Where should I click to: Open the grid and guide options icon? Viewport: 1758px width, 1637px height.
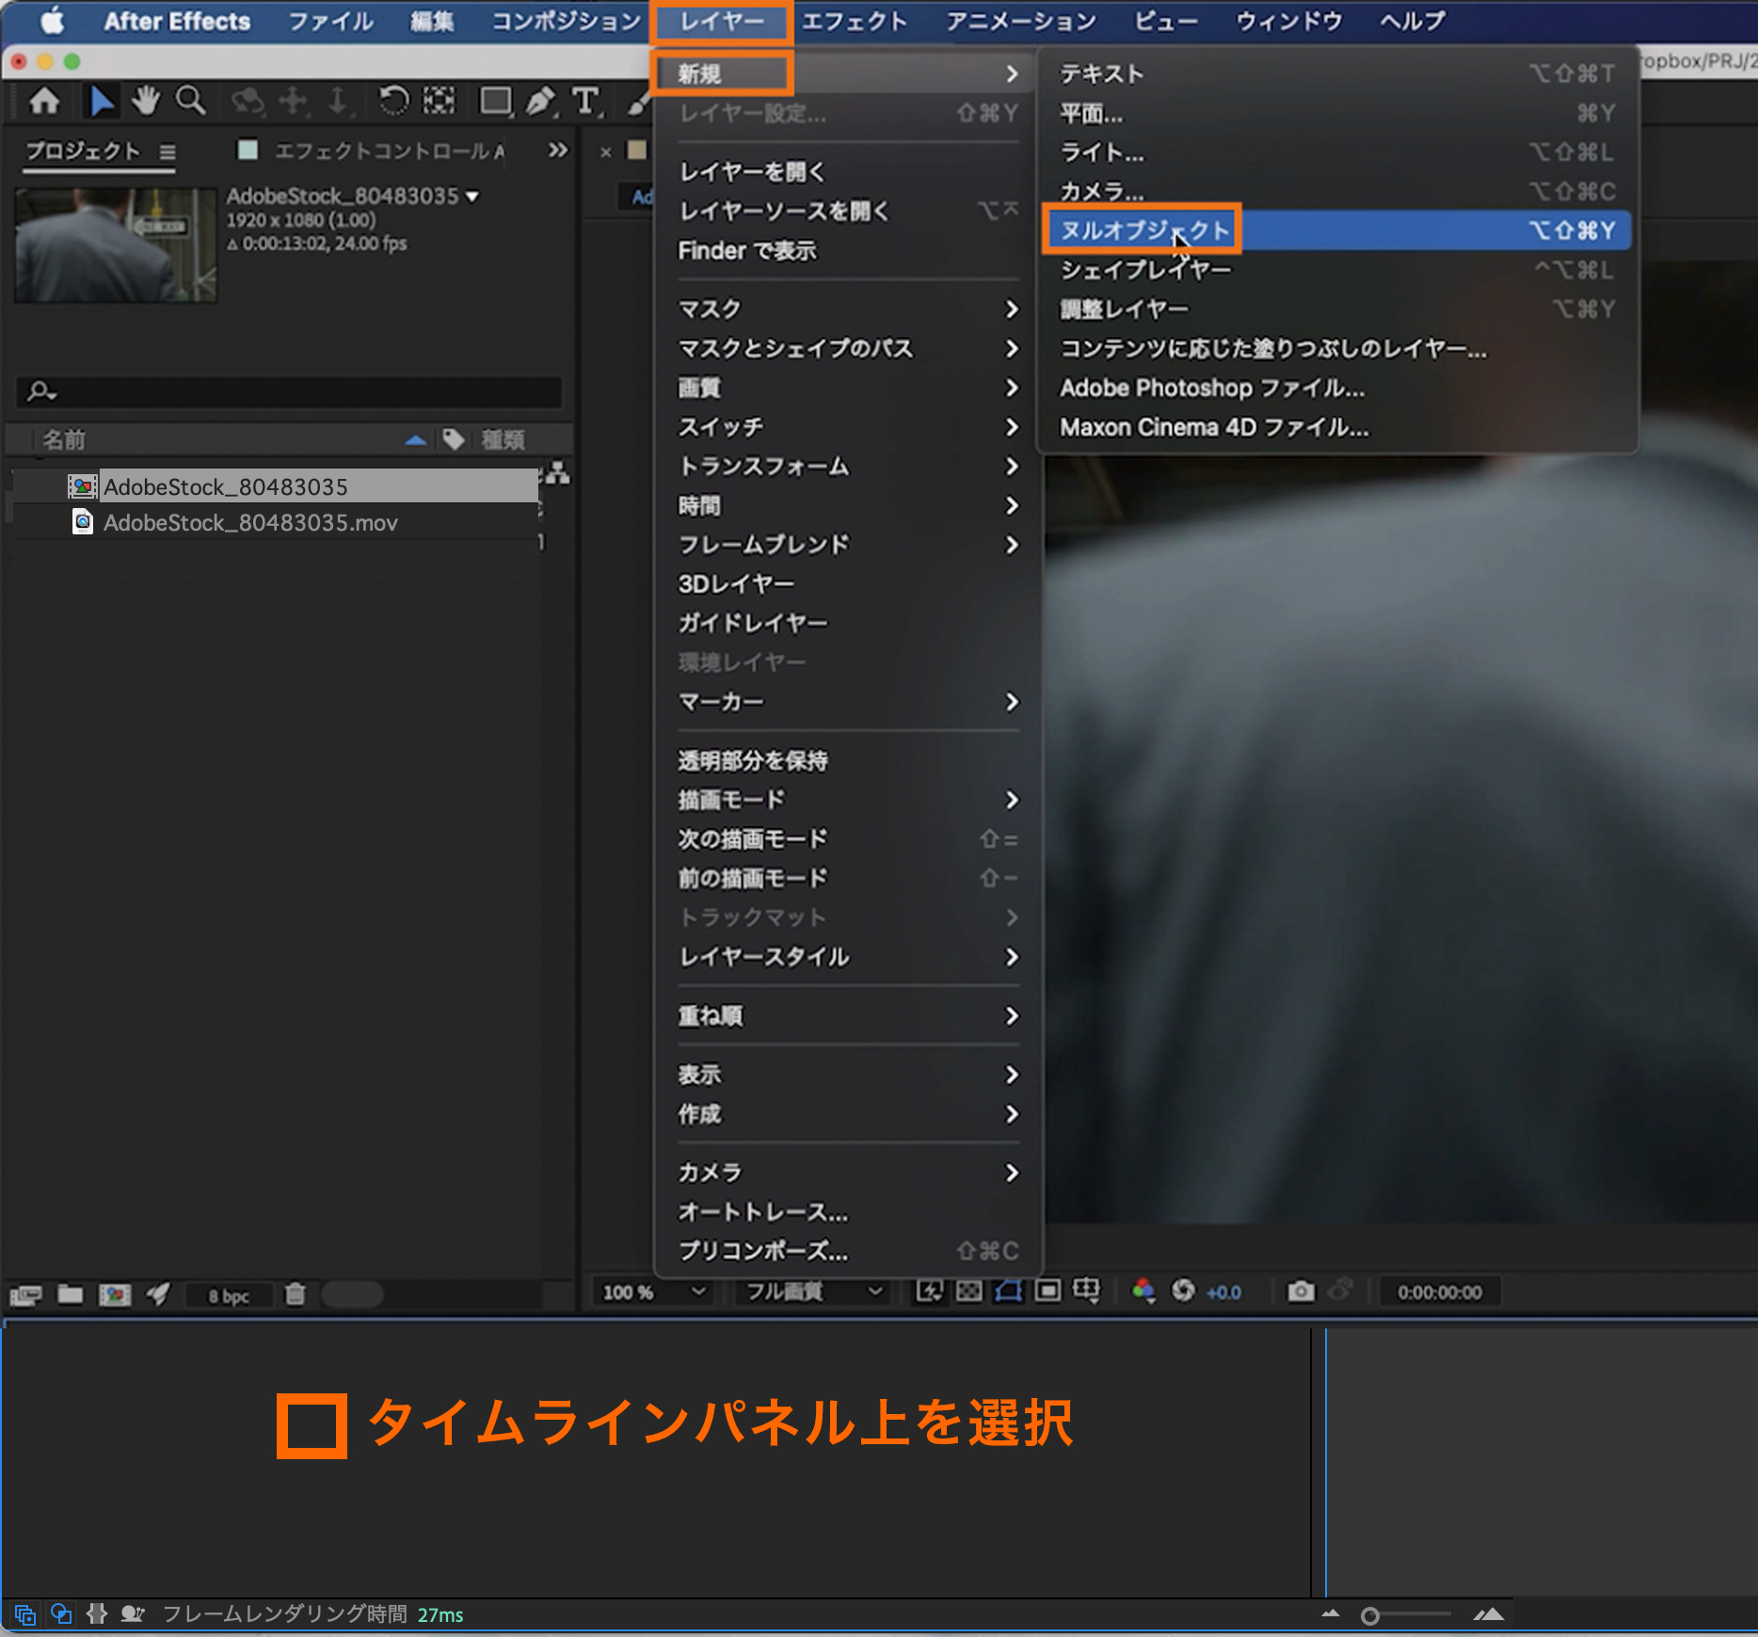tap(1086, 1291)
